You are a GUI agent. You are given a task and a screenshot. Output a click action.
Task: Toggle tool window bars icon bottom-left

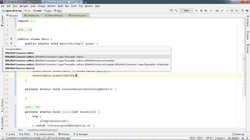point(3,138)
